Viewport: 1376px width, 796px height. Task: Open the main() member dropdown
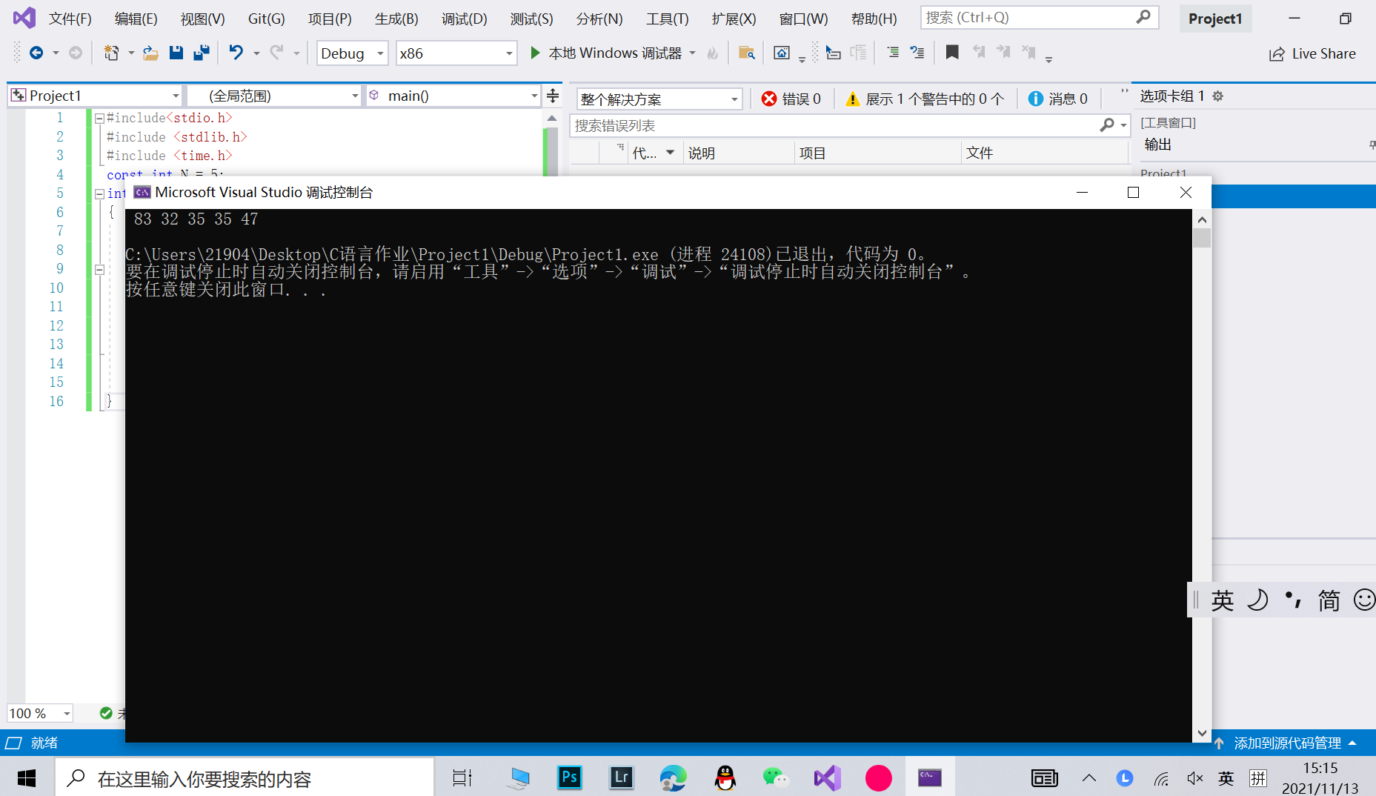point(453,96)
